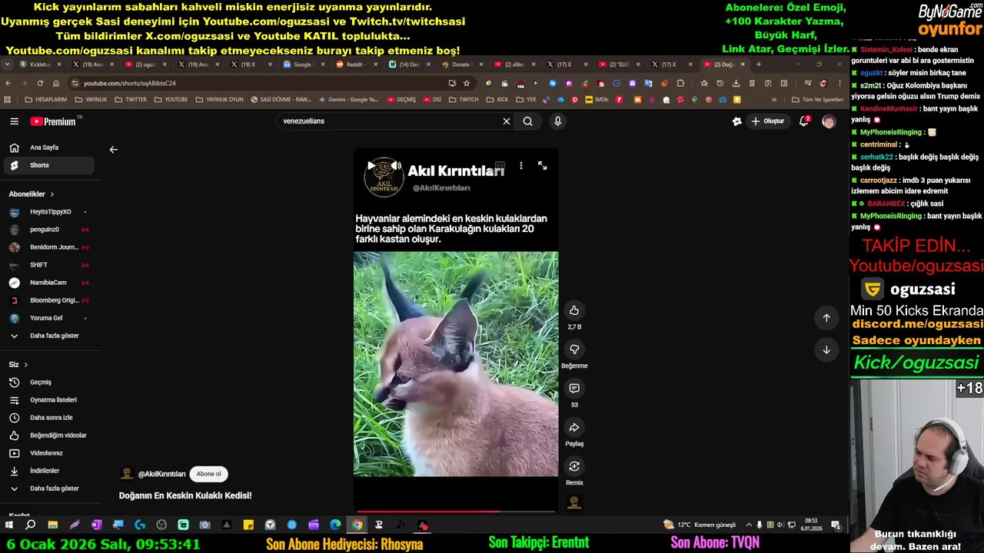The width and height of the screenshot is (984, 553).
Task: Expand the Abonelikler section
Action: coord(32,194)
